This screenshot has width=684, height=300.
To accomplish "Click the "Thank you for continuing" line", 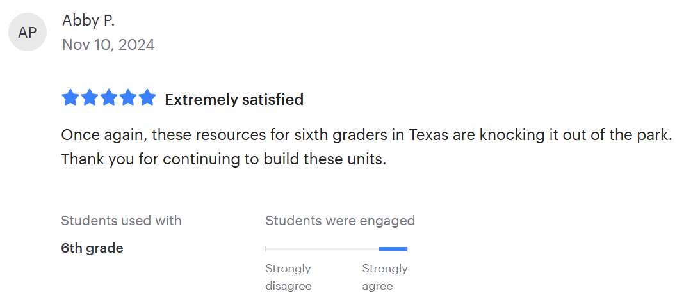I will click(x=224, y=159).
